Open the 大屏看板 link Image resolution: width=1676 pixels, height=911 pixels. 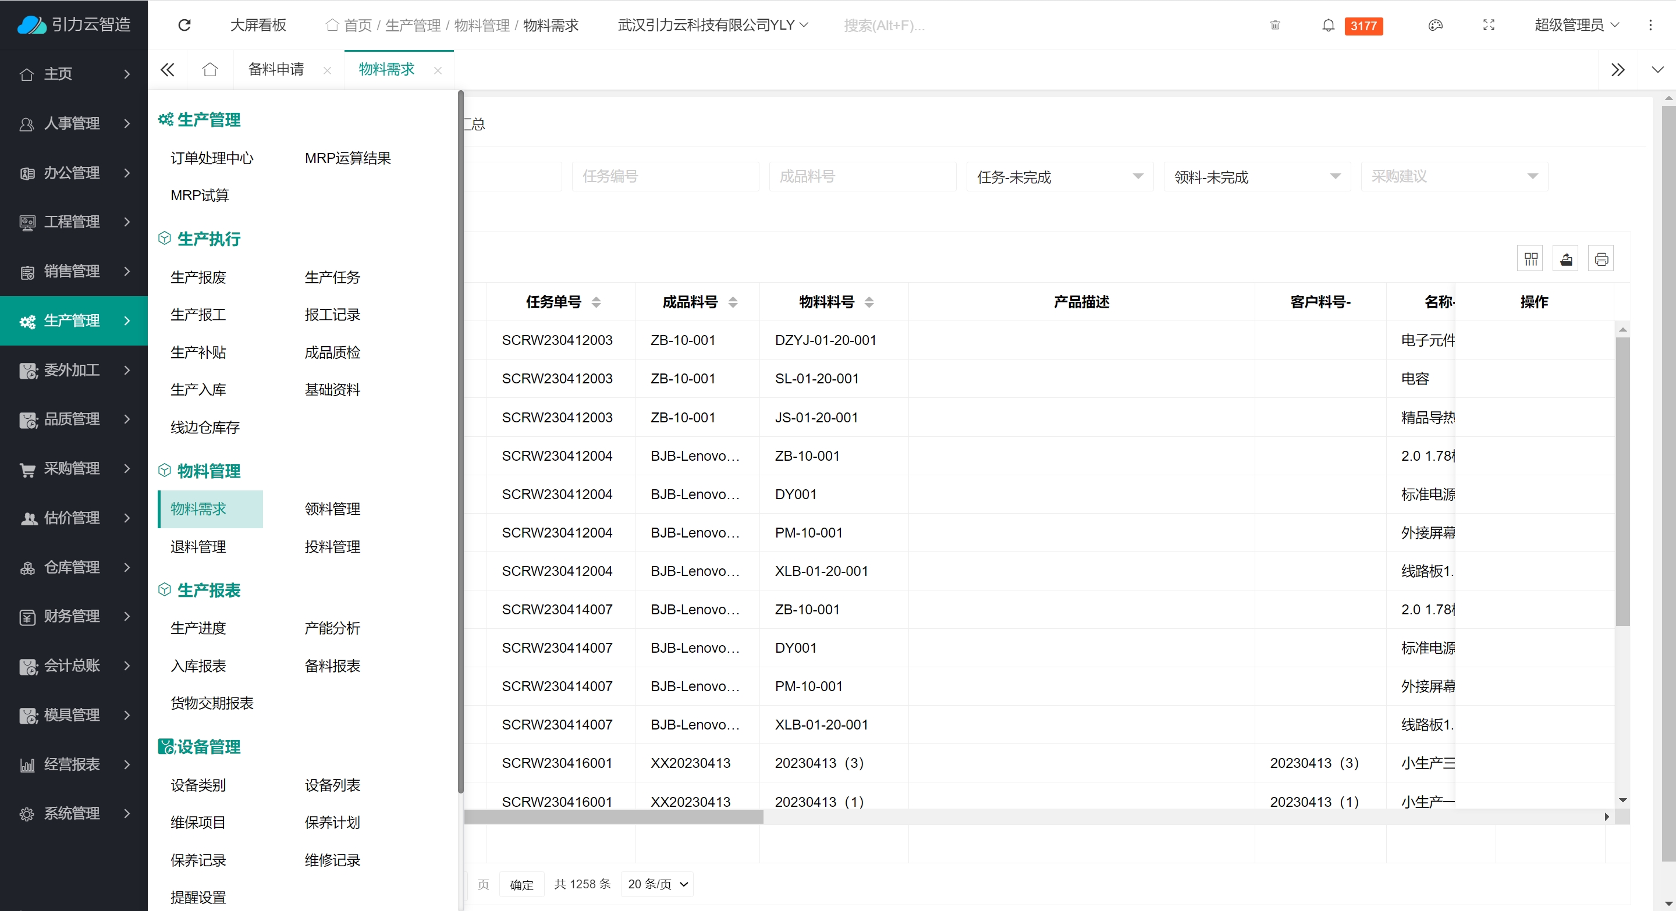(258, 26)
